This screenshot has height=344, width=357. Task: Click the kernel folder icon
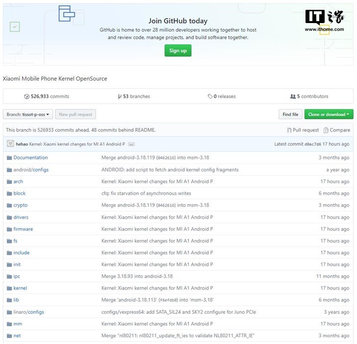pyautogui.click(x=9, y=289)
